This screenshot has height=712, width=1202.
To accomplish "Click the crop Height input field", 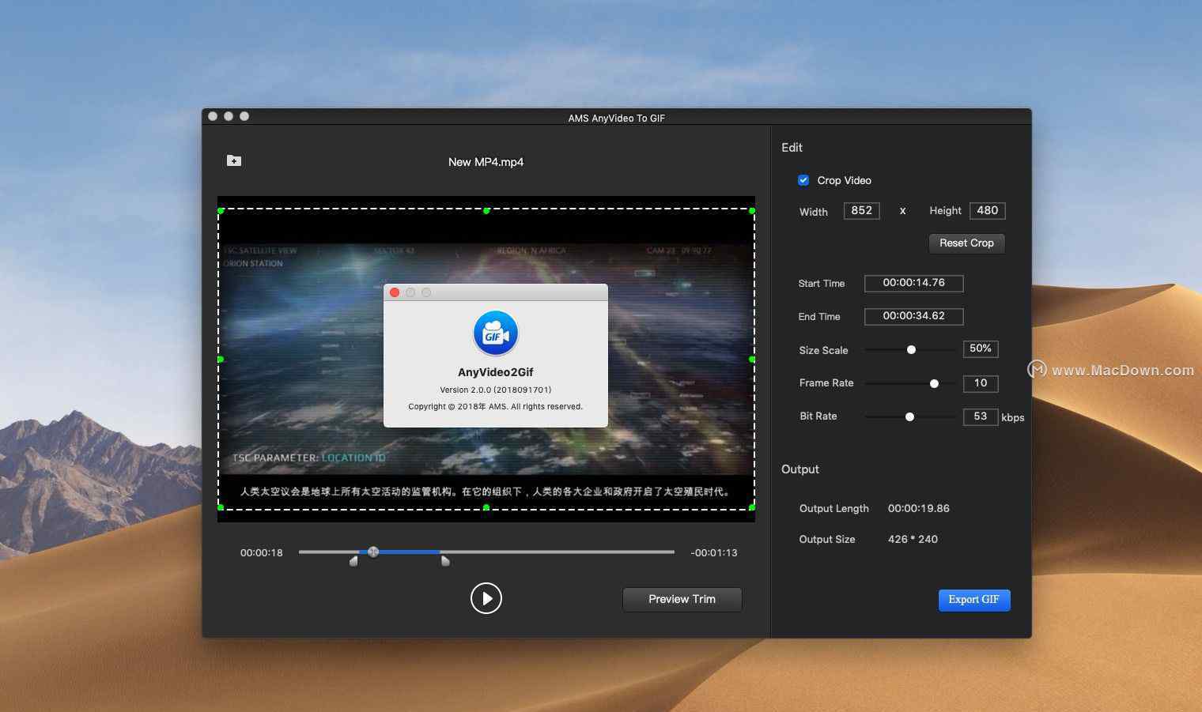I will pyautogui.click(x=988, y=211).
